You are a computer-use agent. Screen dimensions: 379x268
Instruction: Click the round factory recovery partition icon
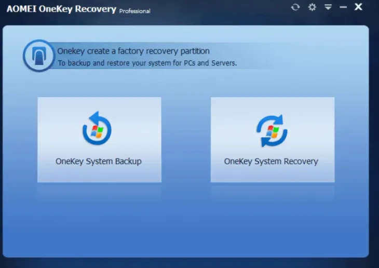tap(39, 56)
